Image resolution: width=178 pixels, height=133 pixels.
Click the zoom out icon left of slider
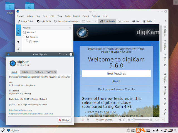click(x=128, y=119)
